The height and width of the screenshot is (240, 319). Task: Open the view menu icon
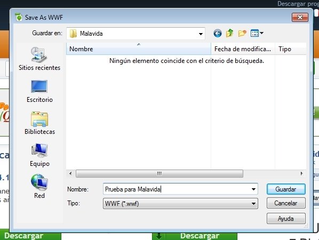[x=257, y=33]
